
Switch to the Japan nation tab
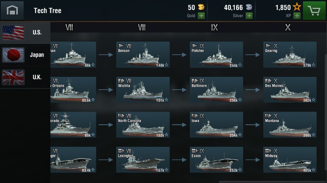[25, 55]
